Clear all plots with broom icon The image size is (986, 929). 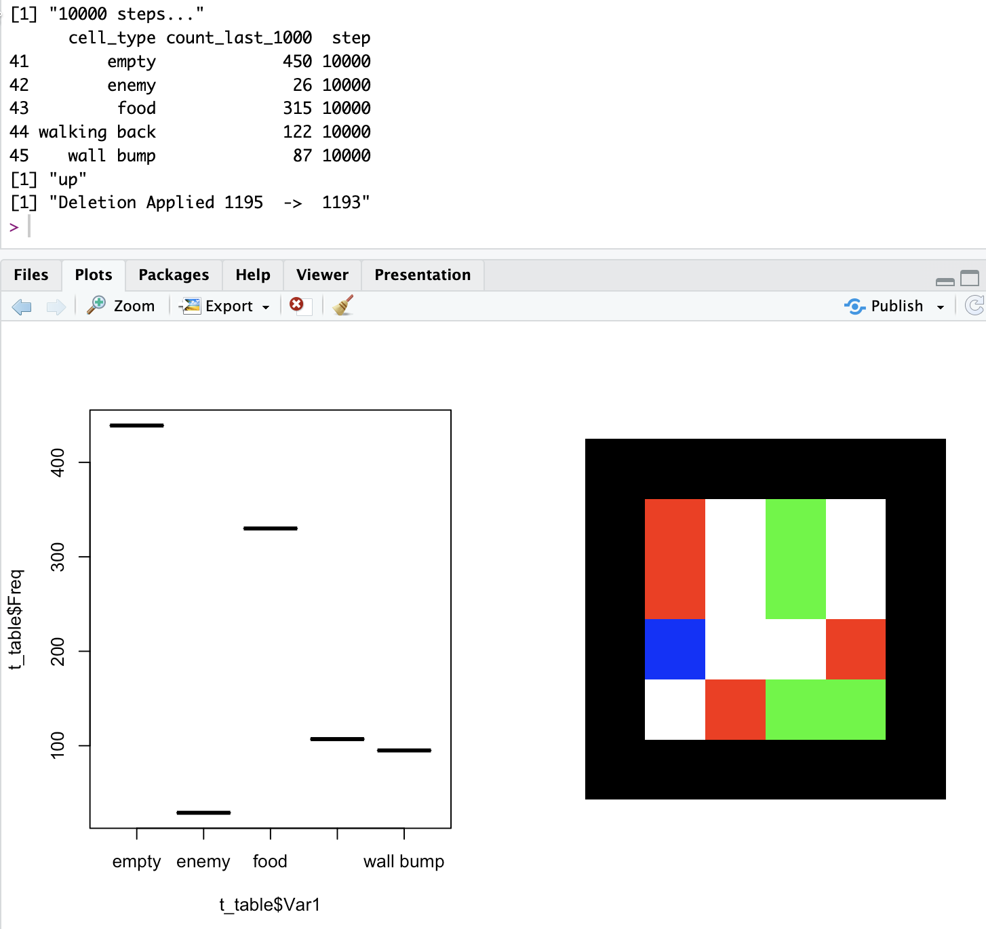click(343, 305)
